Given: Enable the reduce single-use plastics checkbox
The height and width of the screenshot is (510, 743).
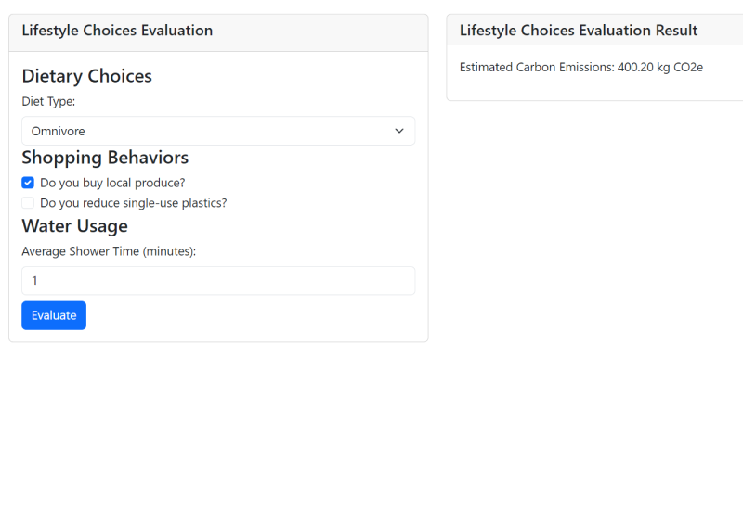Looking at the screenshot, I should click(x=28, y=203).
